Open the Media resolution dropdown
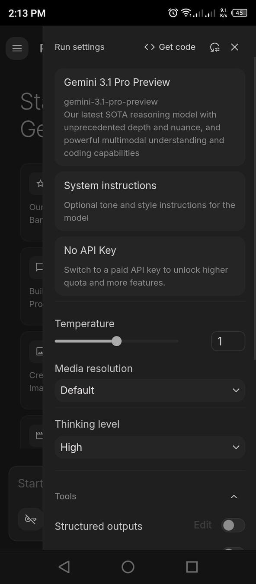This screenshot has height=584, width=256. (x=150, y=390)
